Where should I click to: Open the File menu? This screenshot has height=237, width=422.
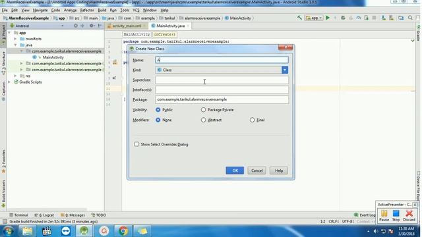point(5,11)
